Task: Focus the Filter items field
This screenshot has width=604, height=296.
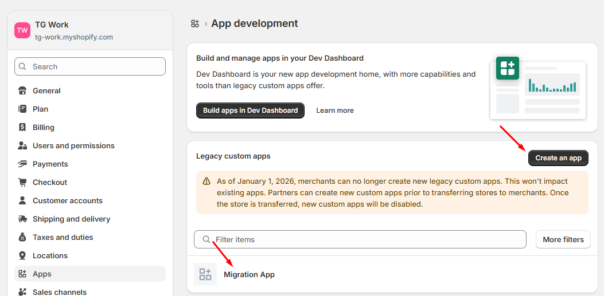Action: pyautogui.click(x=360, y=239)
